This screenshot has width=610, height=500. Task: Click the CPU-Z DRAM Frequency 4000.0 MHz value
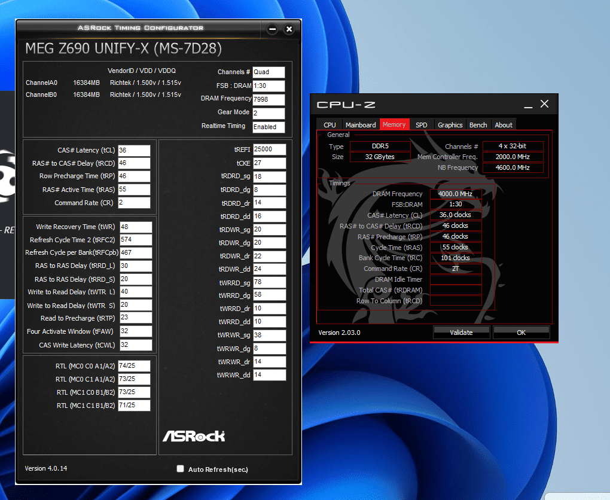pos(456,194)
